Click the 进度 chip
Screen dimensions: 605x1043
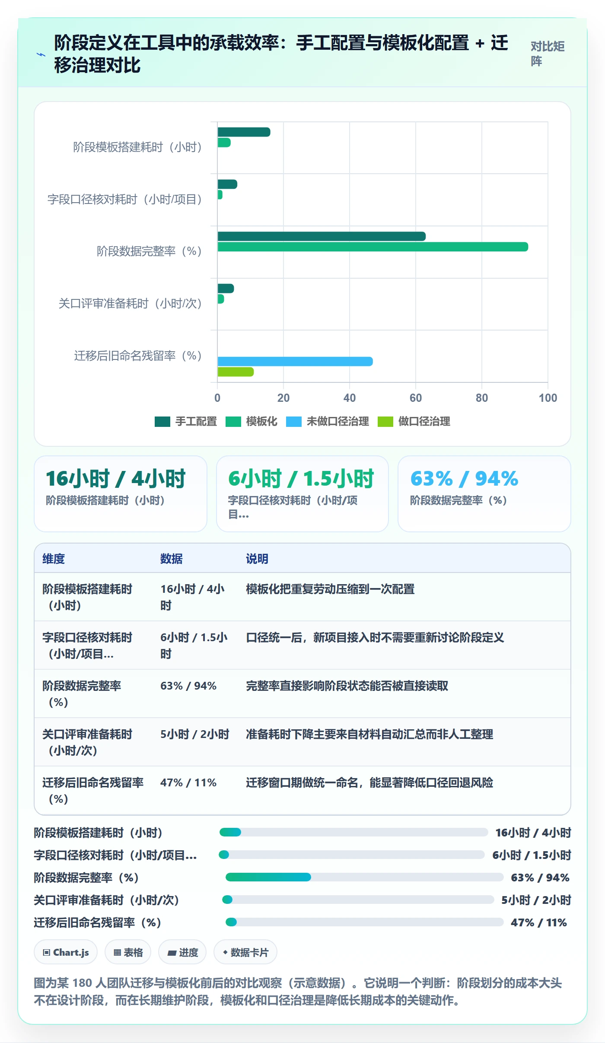[182, 952]
